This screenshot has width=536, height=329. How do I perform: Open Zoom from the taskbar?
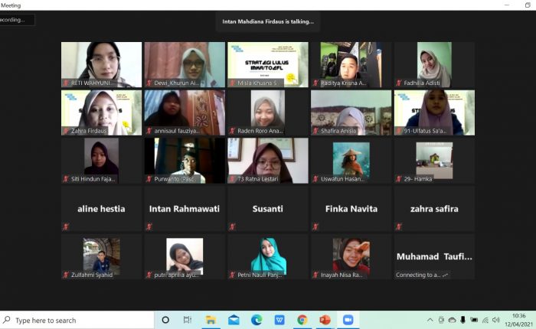coord(348,320)
